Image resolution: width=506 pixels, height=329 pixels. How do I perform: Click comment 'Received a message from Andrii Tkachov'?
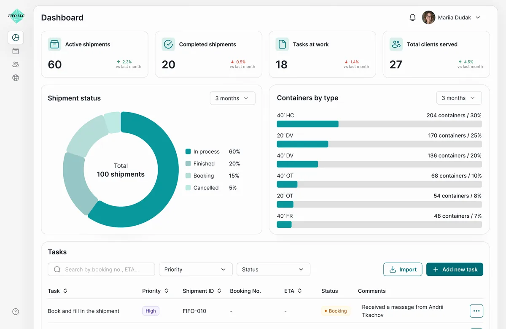403,311
